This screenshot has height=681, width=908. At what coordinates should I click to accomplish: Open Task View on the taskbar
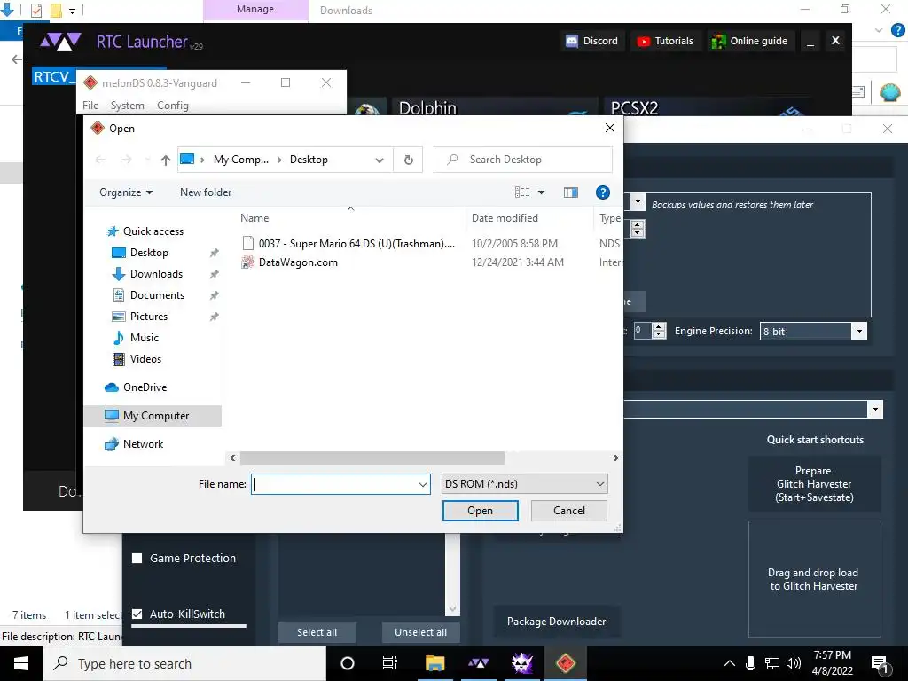click(390, 663)
